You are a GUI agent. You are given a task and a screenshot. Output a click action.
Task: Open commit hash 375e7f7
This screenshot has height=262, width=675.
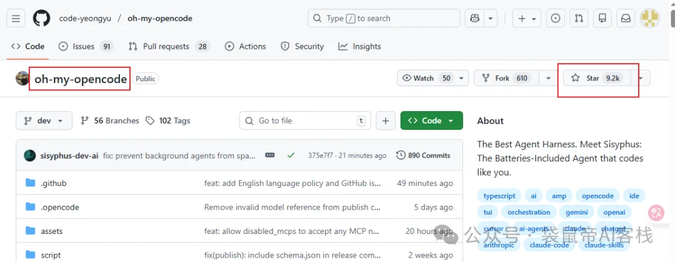pyautogui.click(x=320, y=155)
